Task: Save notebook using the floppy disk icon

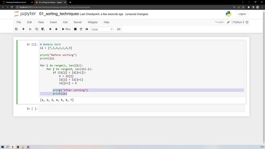Action: 17,29
